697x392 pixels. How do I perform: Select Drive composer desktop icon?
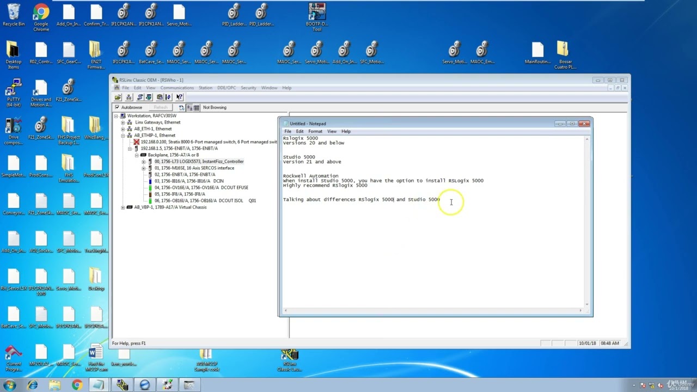point(14,131)
